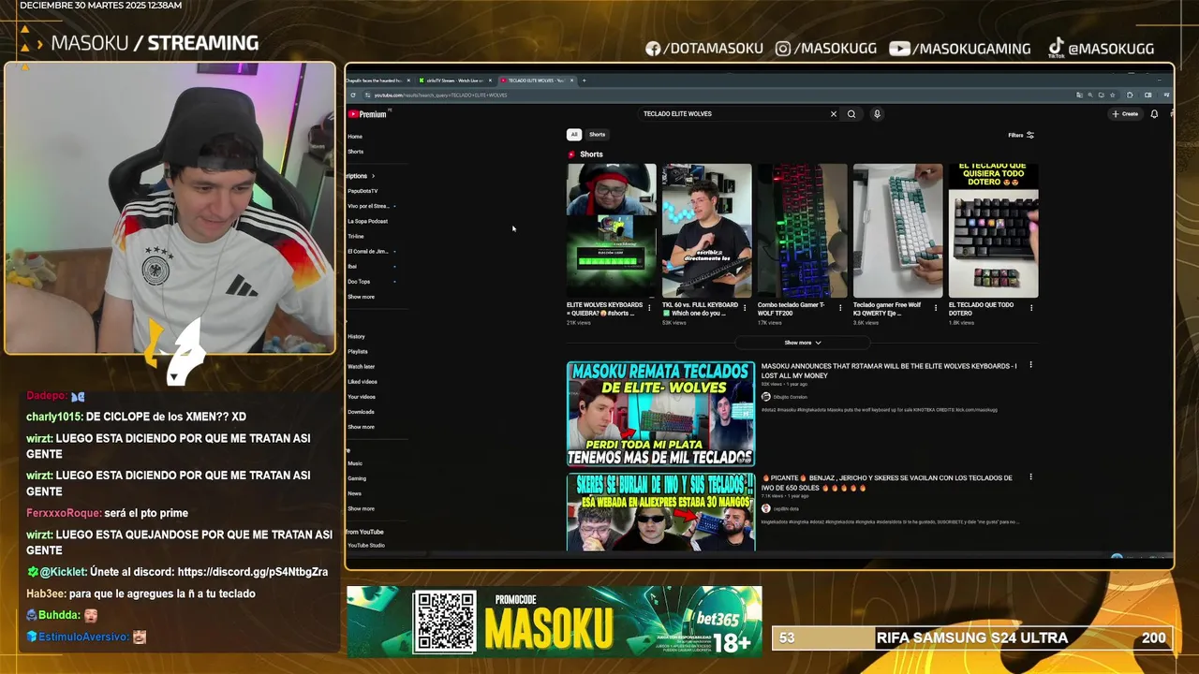
Task: Open Watch later in sidebar
Action: [x=362, y=366]
